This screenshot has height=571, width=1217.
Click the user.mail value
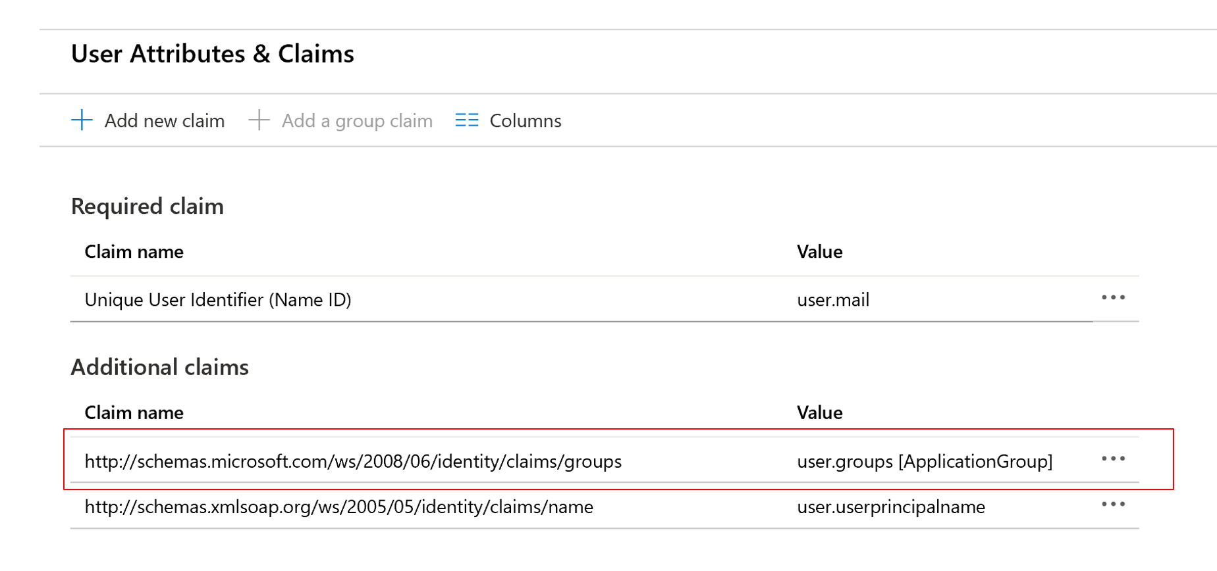(833, 300)
